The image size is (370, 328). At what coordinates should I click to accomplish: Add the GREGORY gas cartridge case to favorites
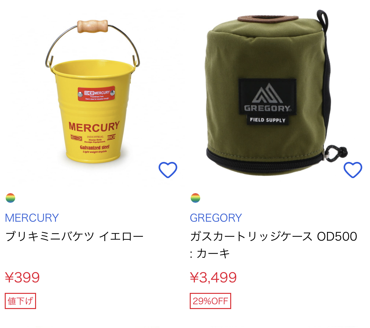pos(353,170)
